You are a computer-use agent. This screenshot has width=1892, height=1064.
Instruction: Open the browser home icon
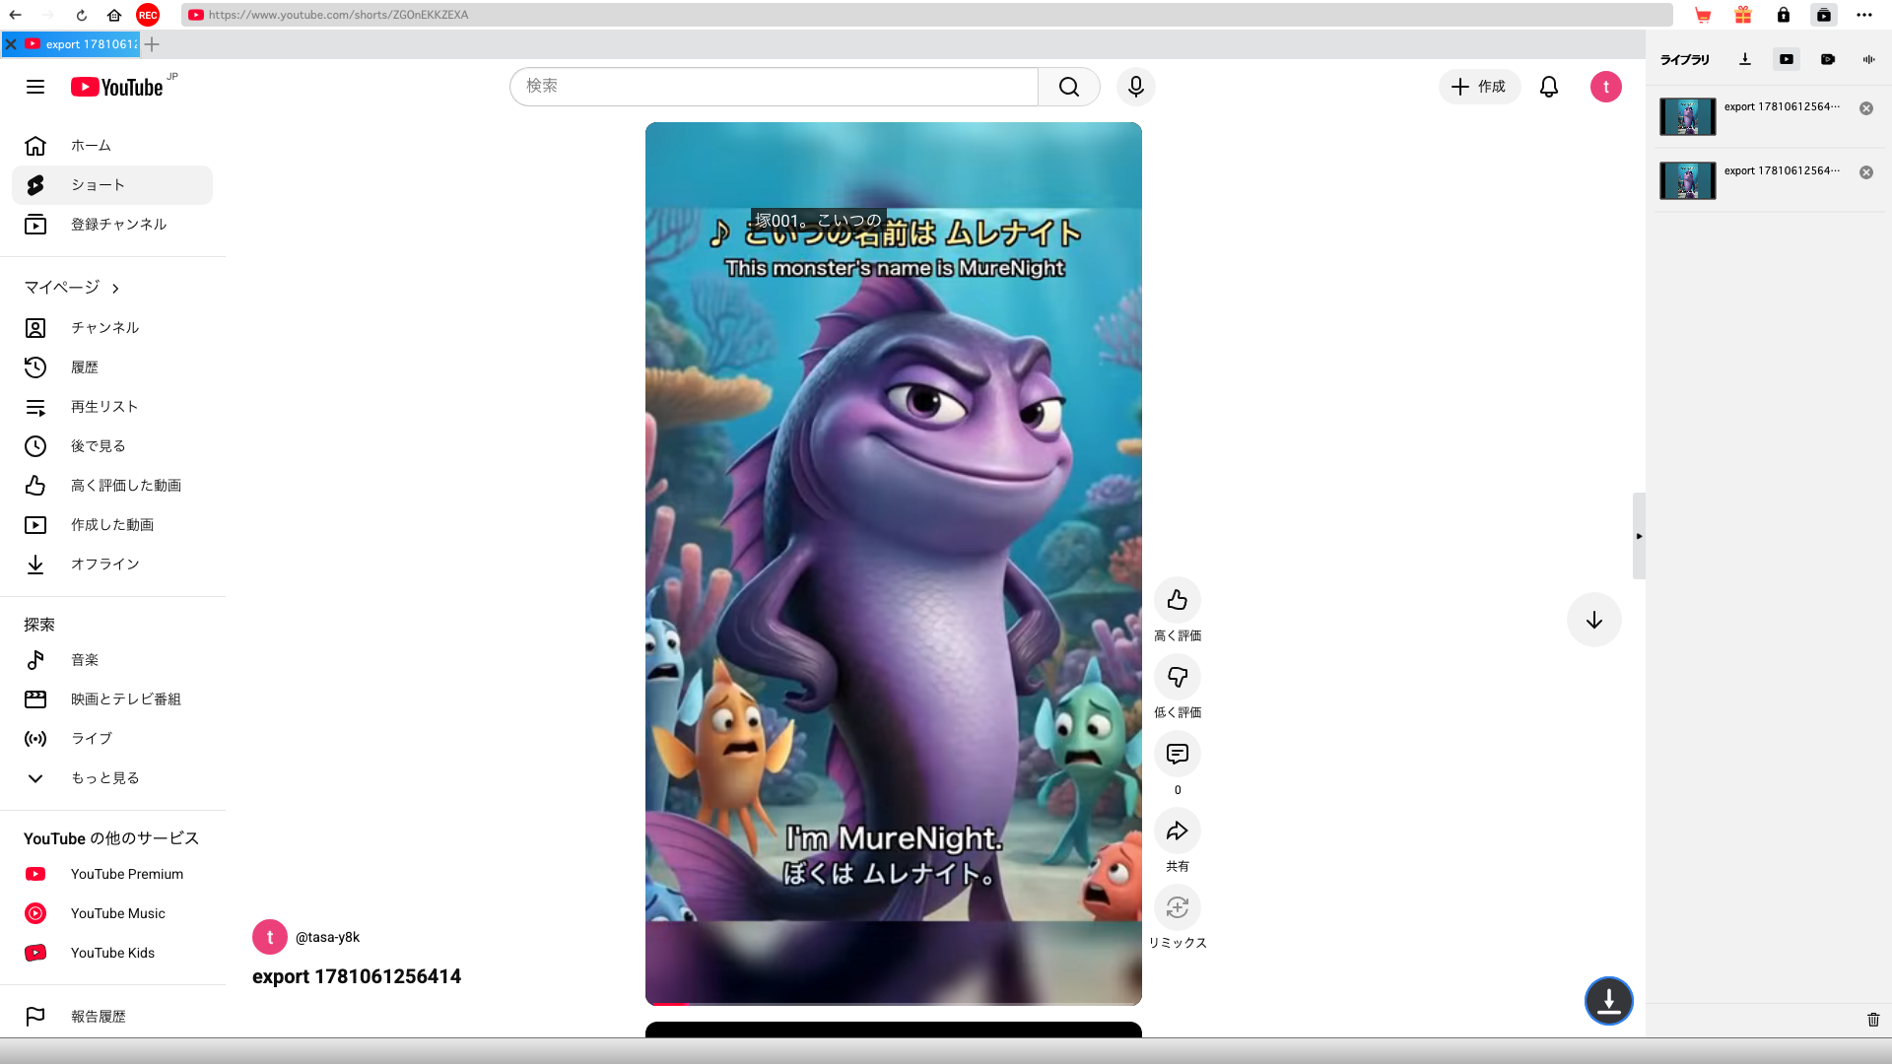(x=114, y=15)
